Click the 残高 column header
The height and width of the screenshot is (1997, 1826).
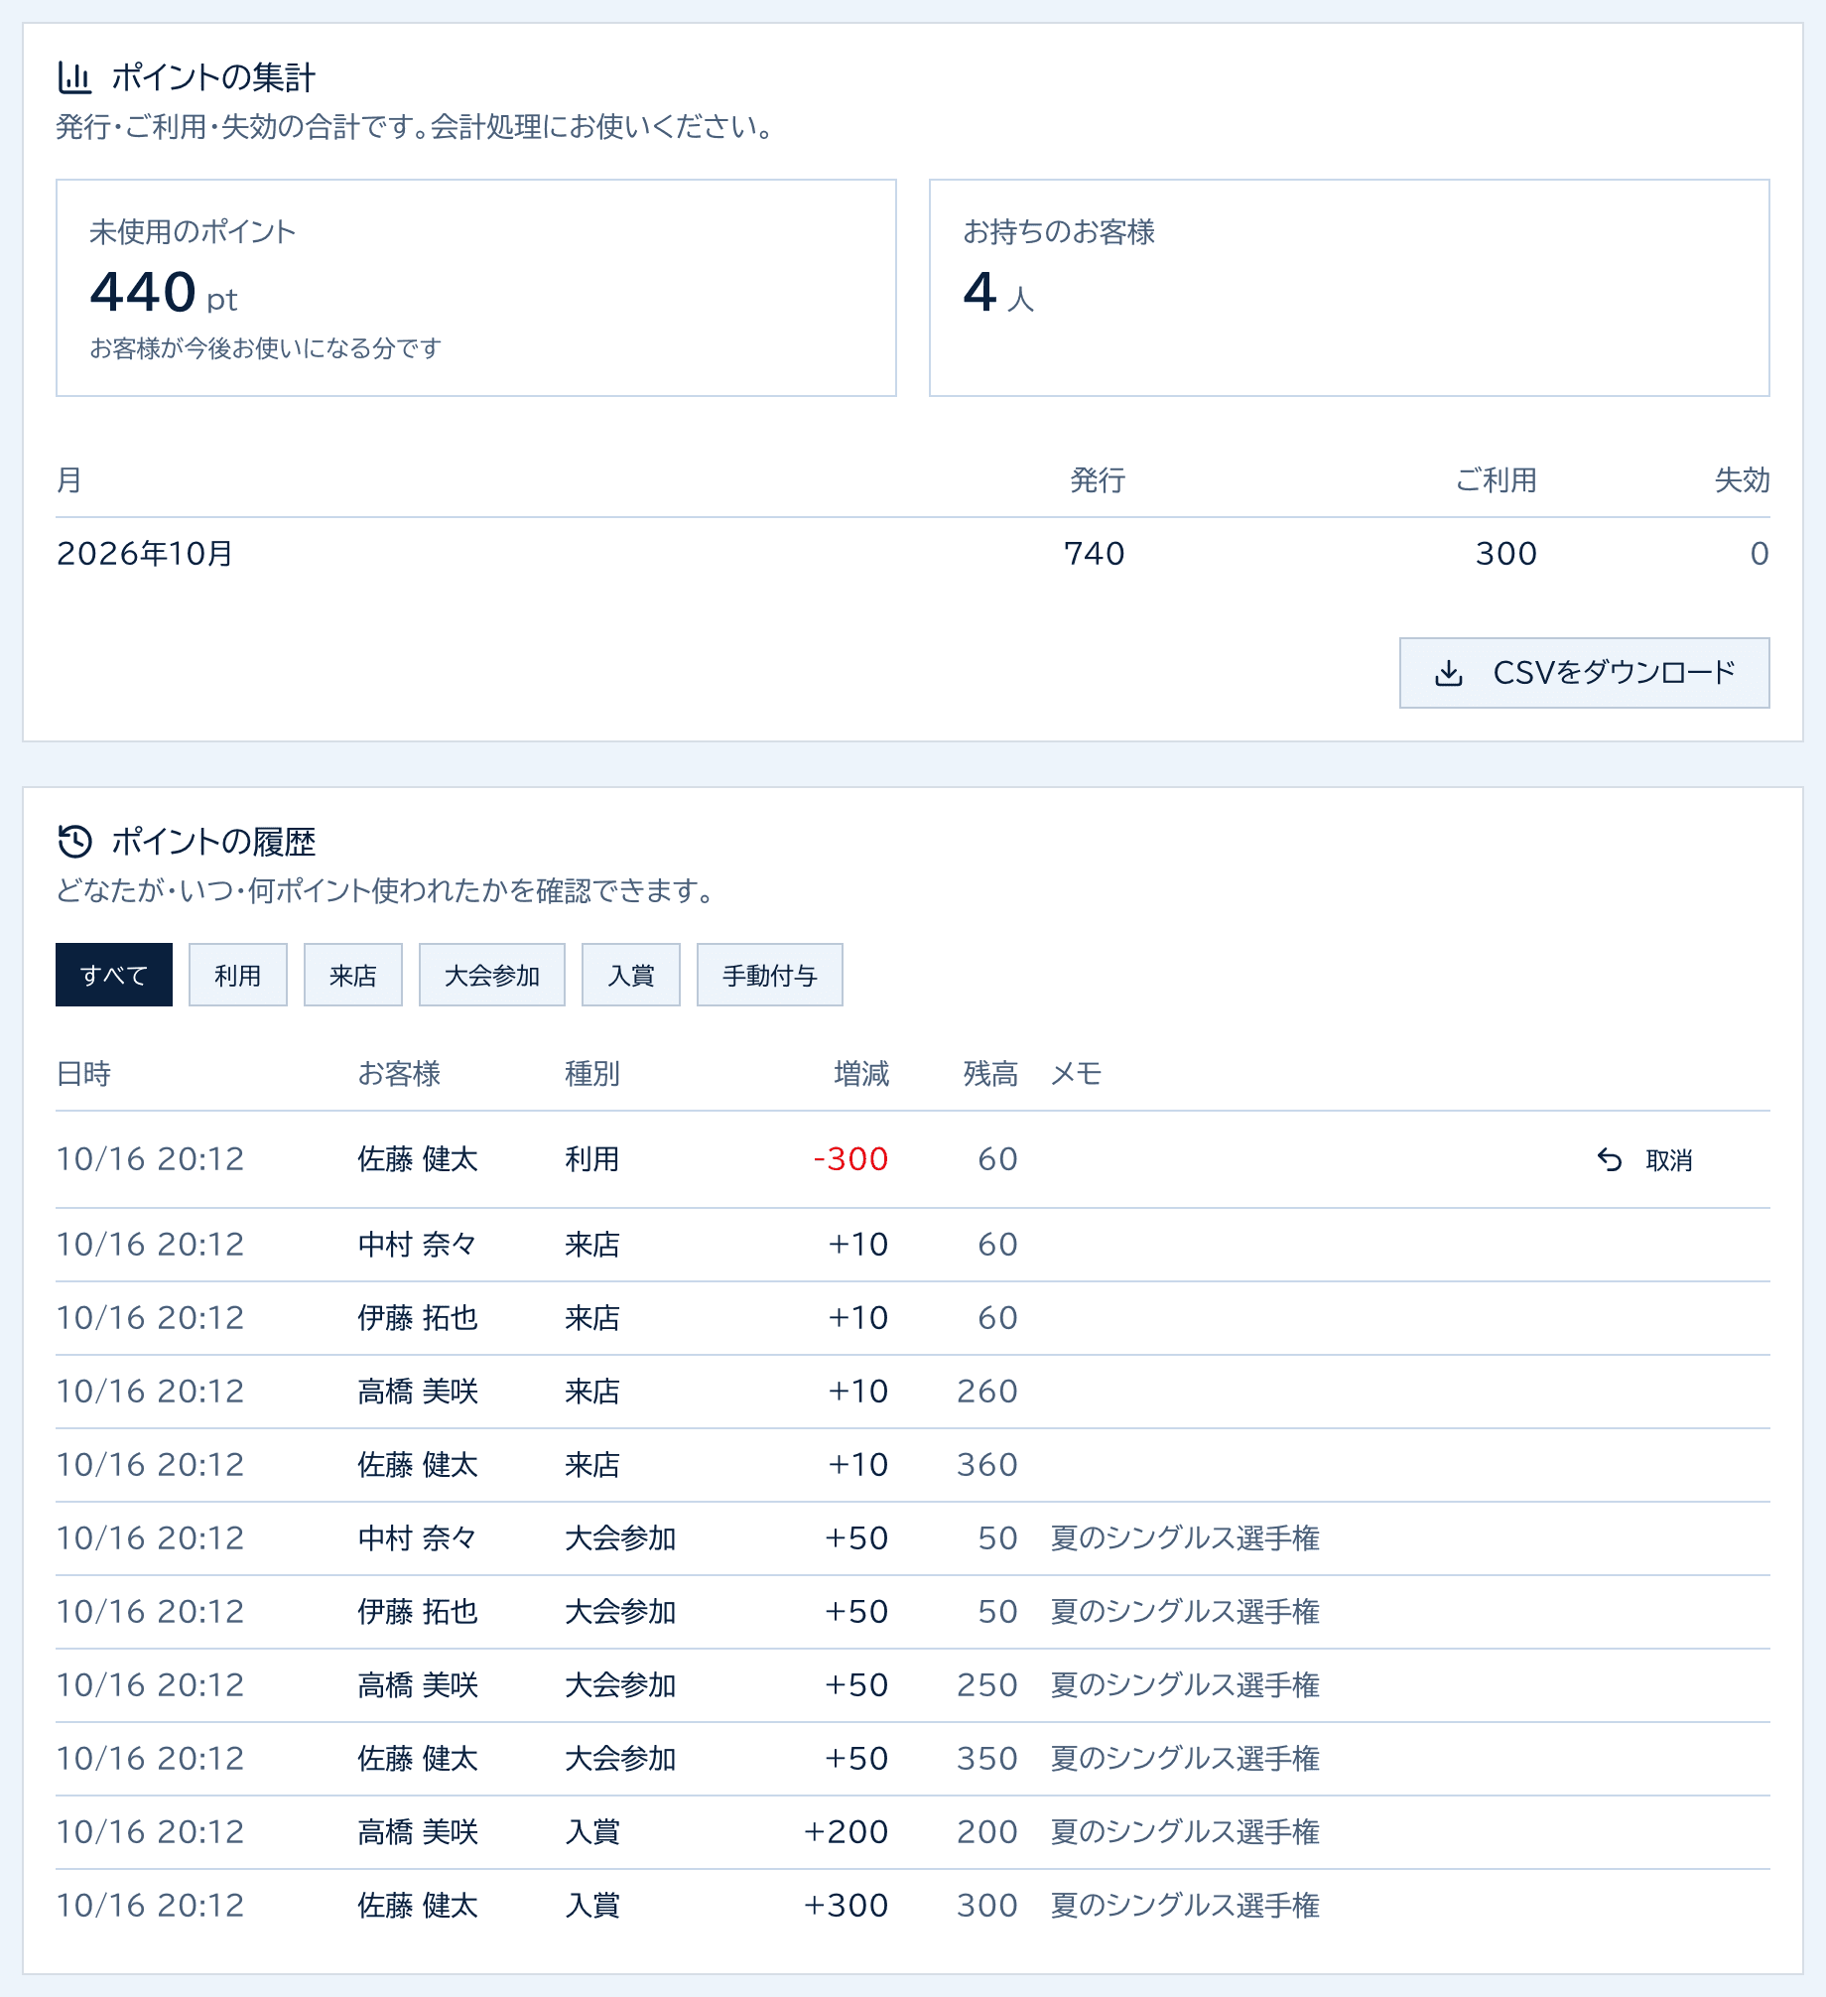[x=990, y=1074]
